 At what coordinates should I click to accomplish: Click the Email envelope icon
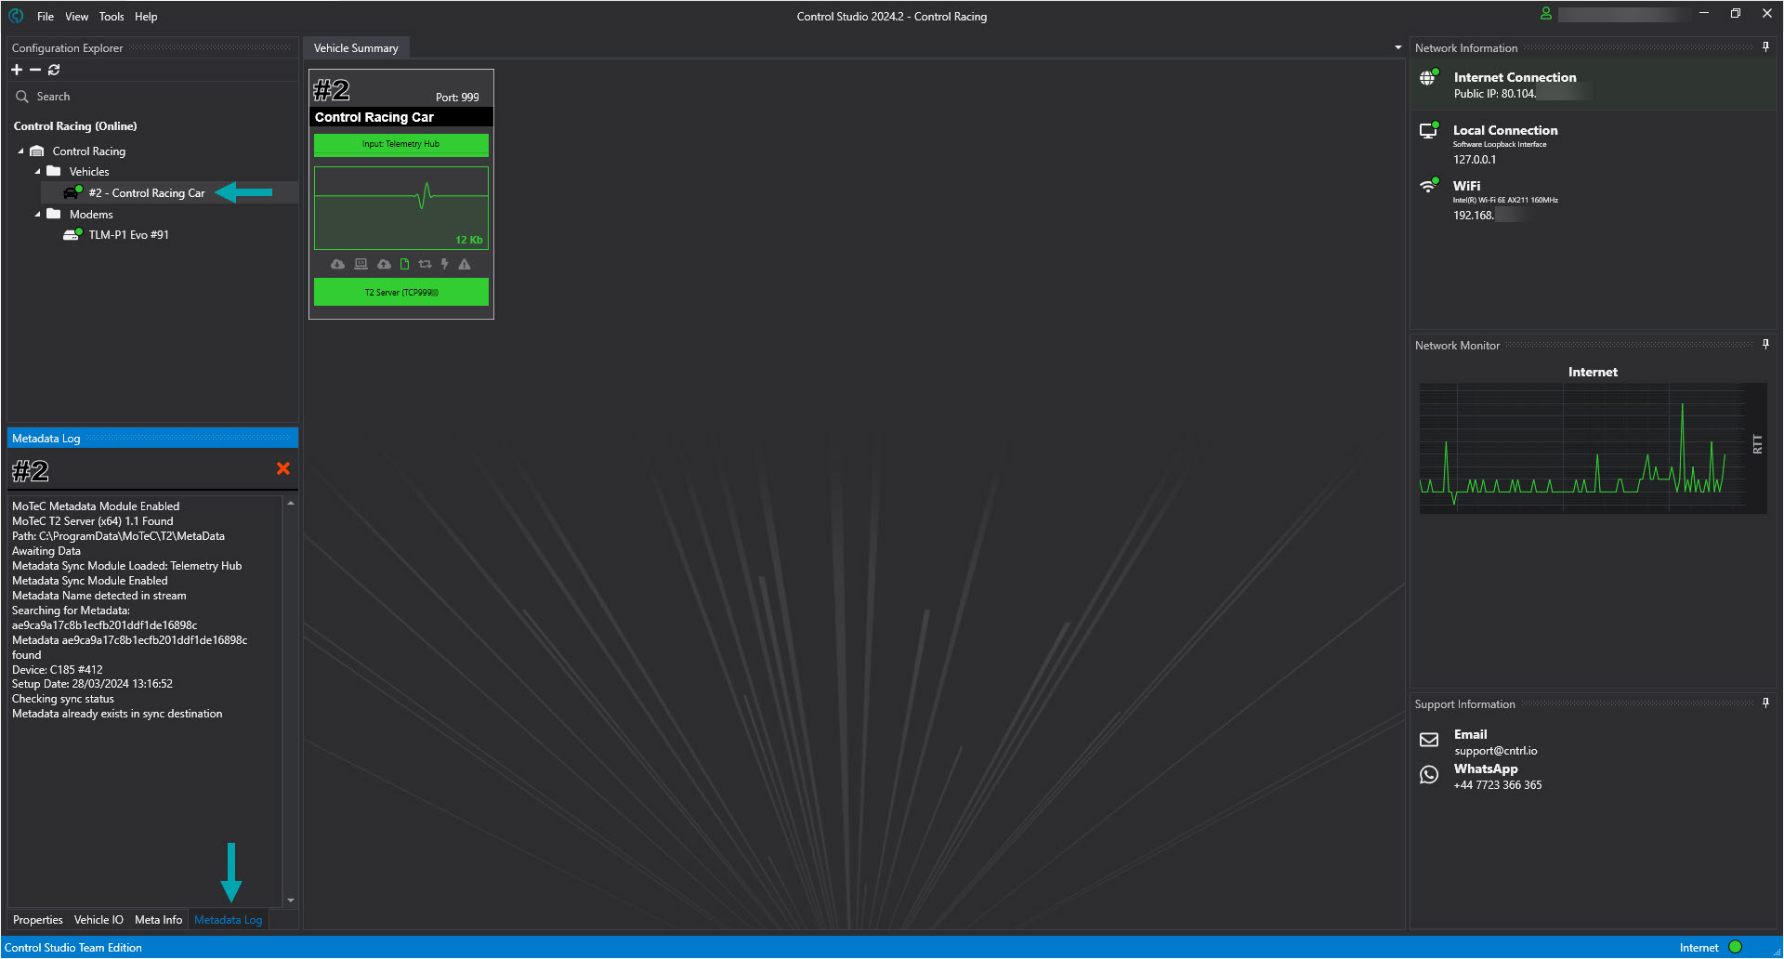click(x=1429, y=740)
